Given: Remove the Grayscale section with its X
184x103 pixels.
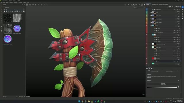Looking at the screenshot, I should pos(178,81).
